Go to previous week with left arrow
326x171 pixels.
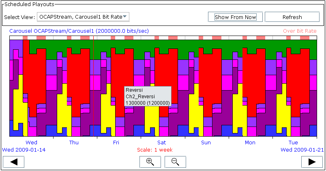point(14,162)
